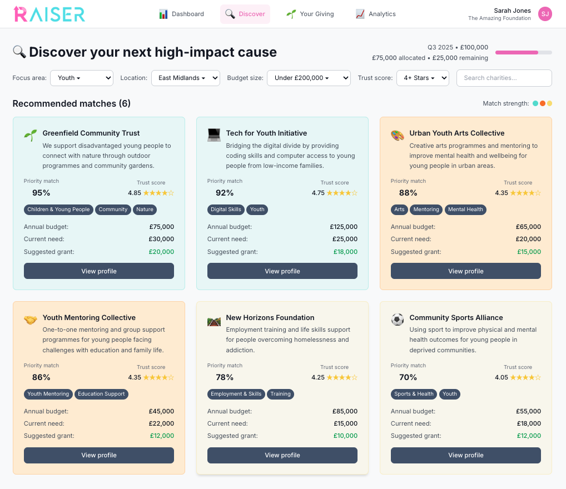Viewport: 566px width, 489px height.
Task: Click the Analytics chart icon
Action: pos(360,14)
